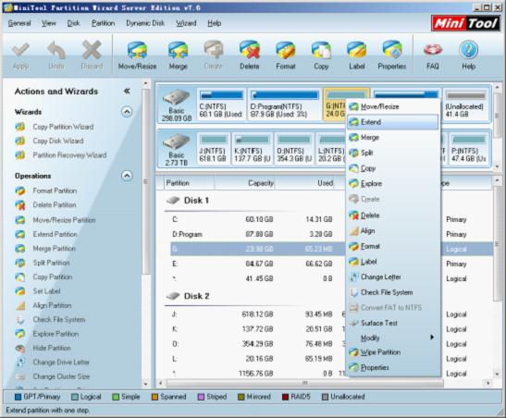The height and width of the screenshot is (418, 506).
Task: Choose Surface Test in context menu
Action: [393, 323]
